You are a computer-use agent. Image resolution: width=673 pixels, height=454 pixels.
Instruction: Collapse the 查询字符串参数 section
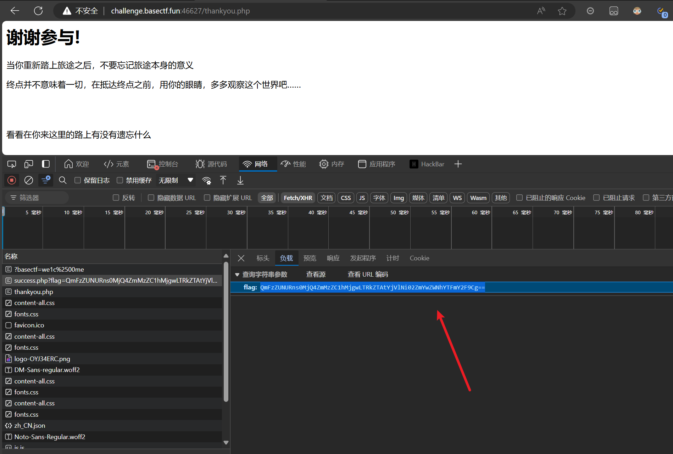click(x=237, y=275)
